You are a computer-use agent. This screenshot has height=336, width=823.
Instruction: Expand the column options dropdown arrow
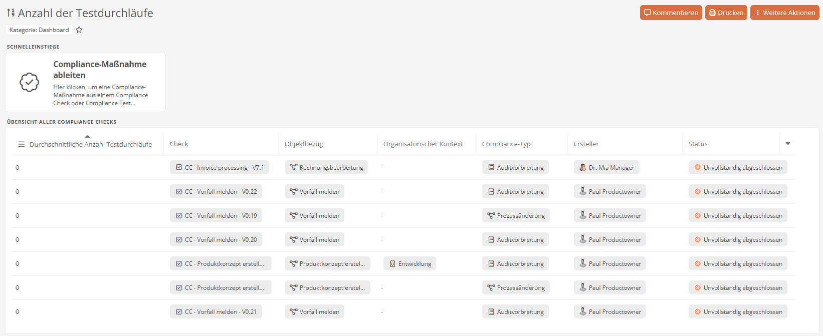coord(787,144)
